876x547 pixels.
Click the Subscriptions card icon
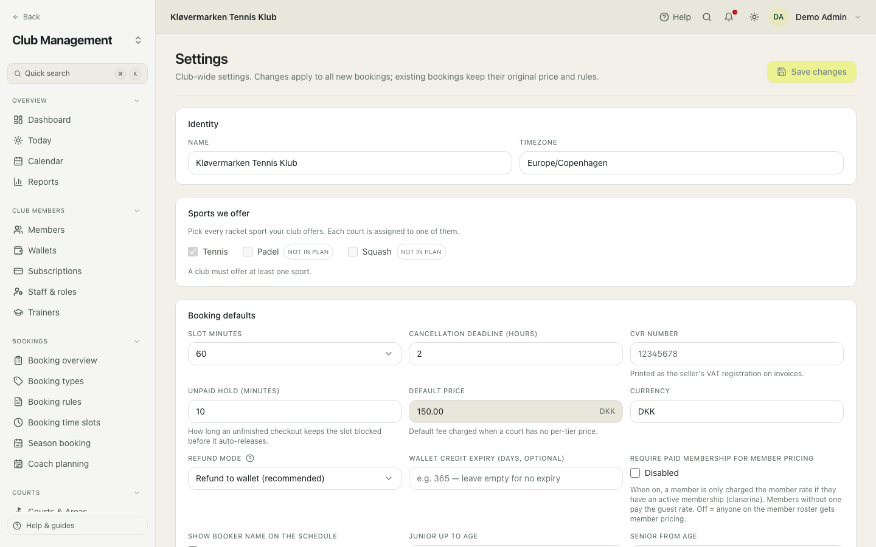(x=18, y=271)
